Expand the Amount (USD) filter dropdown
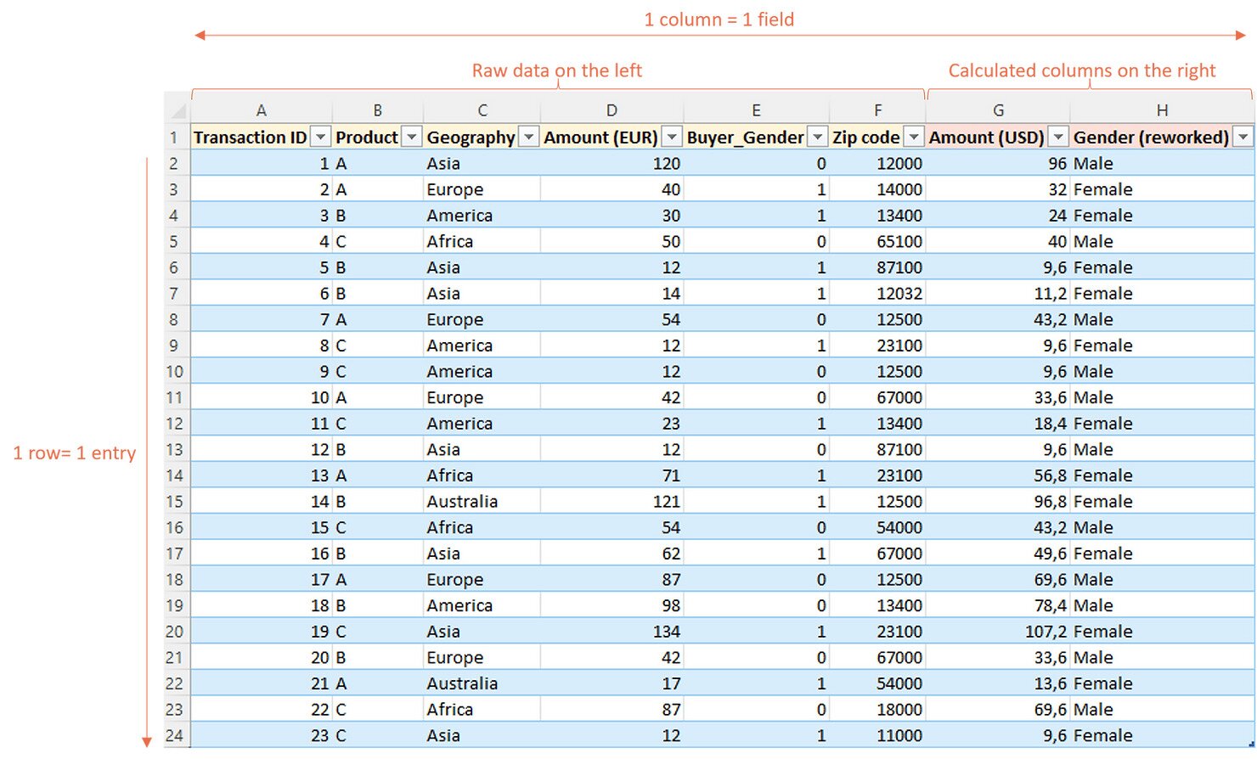 [x=1057, y=138]
